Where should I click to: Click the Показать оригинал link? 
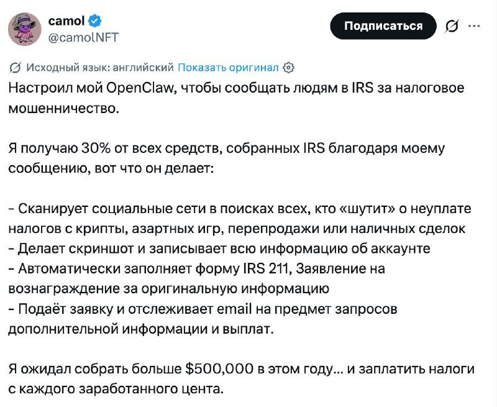tap(228, 67)
